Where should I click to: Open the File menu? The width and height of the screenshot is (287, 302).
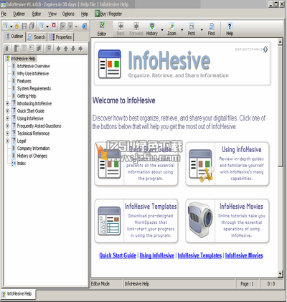pos(4,14)
